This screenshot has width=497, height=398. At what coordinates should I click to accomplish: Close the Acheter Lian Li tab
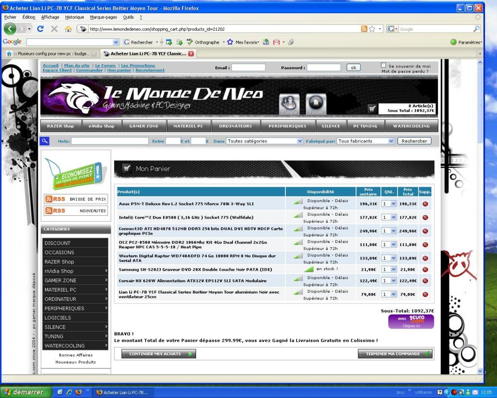coord(191,53)
